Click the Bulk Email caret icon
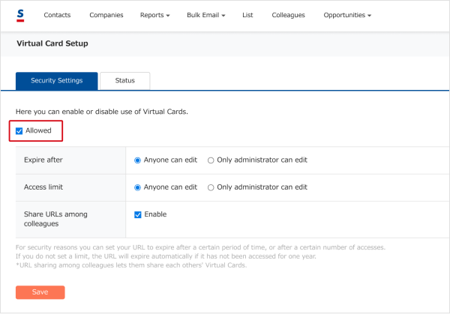The height and width of the screenshot is (314, 450). [x=223, y=16]
